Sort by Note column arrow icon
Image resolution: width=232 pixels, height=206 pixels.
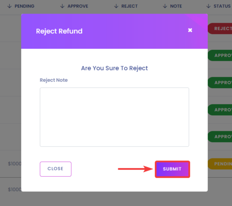click(x=165, y=6)
